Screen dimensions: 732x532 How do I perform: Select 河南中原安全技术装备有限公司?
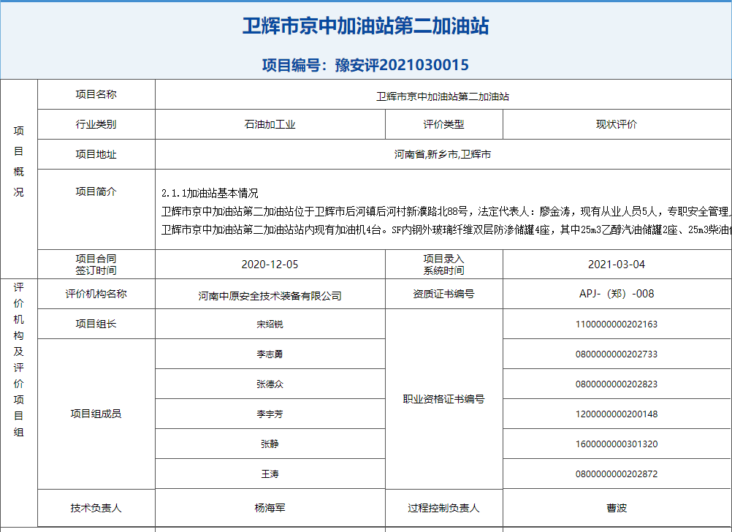(270, 296)
